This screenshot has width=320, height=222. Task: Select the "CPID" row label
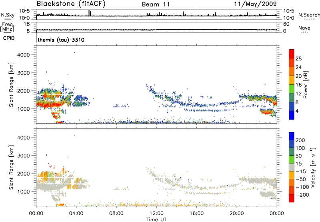(9, 38)
